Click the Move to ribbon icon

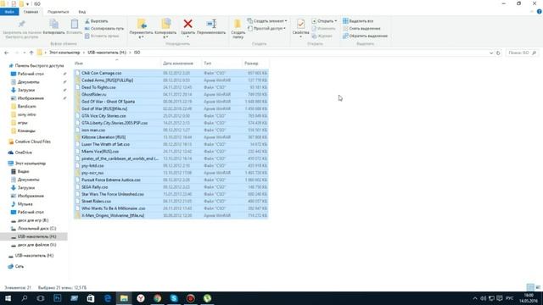[x=142, y=24]
